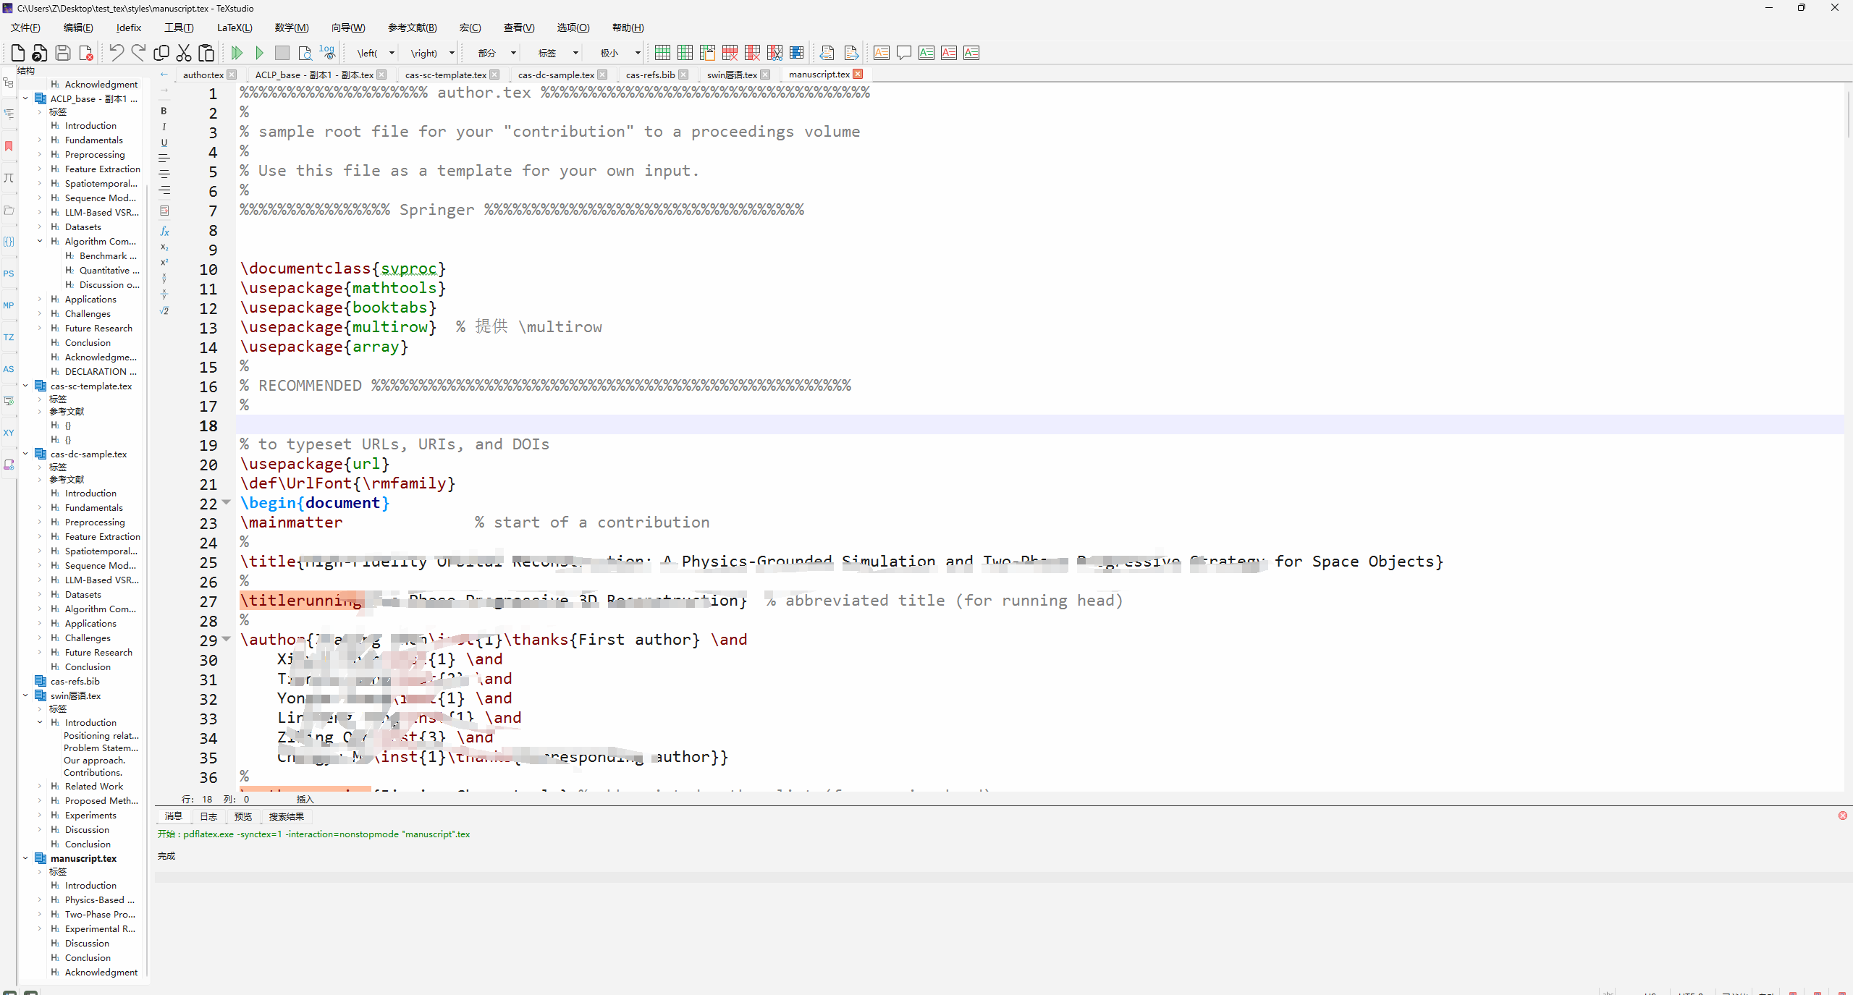Close the bottom message panel with red x

pyautogui.click(x=1843, y=816)
